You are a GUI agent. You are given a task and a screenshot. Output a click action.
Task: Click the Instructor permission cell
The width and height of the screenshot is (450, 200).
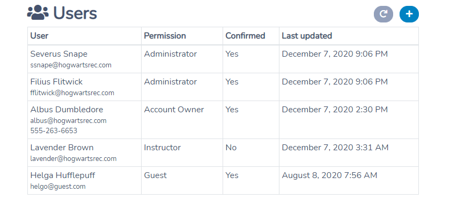click(182, 153)
